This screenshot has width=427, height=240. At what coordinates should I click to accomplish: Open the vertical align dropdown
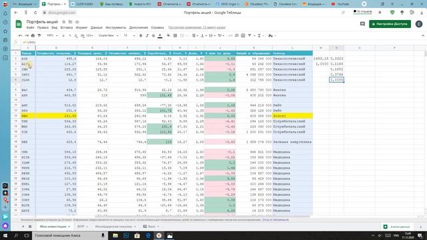coord(203,35)
